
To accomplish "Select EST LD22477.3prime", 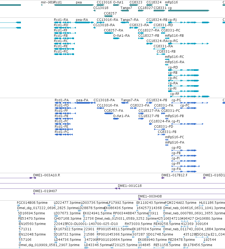I will (x=67, y=203).
